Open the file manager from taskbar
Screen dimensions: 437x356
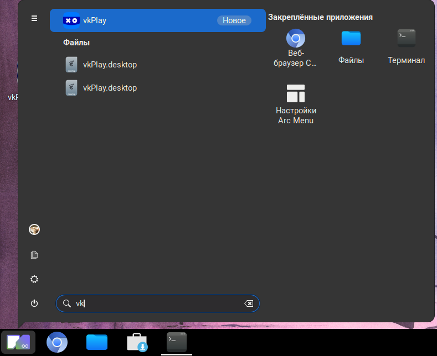pyautogui.click(x=97, y=343)
